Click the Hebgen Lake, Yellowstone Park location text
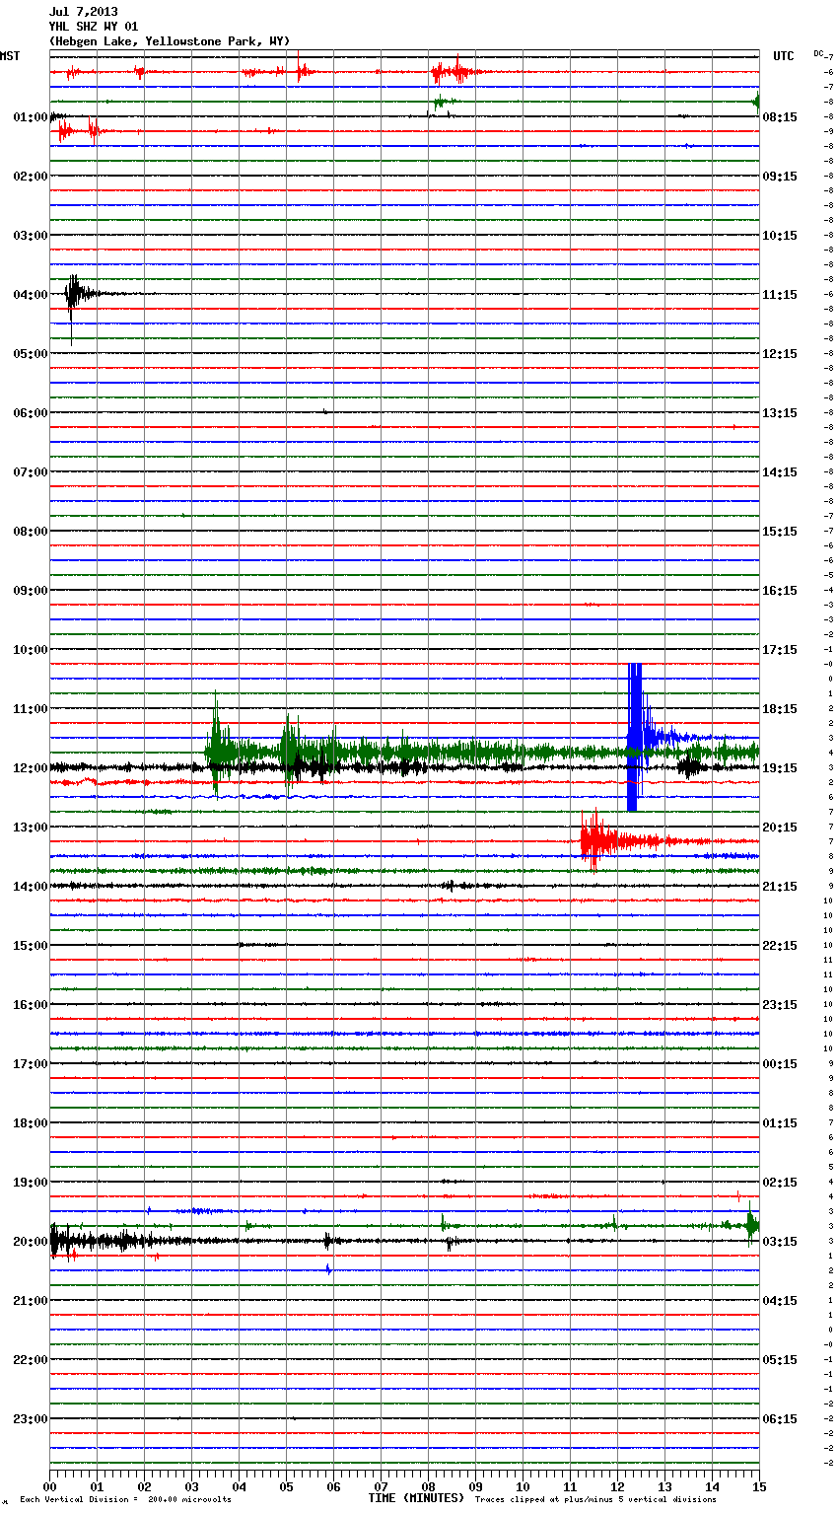This screenshot has height=1513, width=838. 169,40
